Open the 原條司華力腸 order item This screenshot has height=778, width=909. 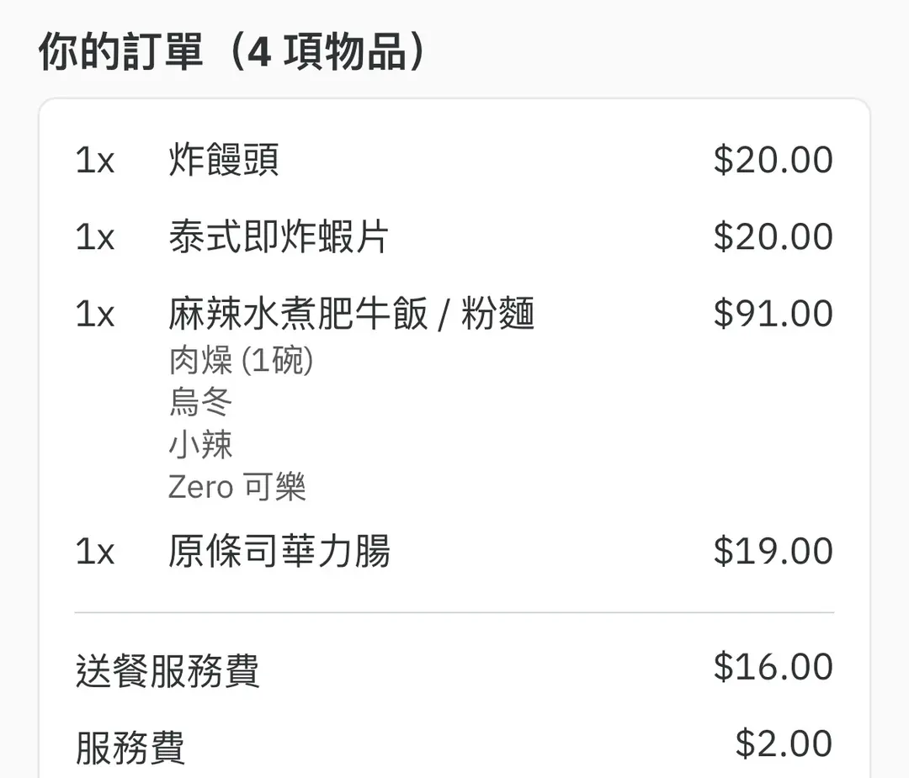click(279, 552)
